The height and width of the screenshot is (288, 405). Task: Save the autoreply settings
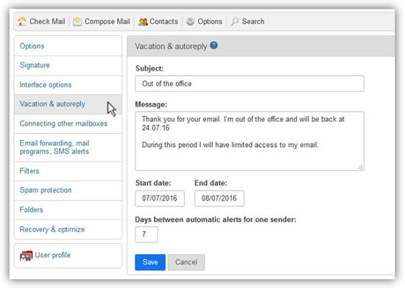[150, 262]
